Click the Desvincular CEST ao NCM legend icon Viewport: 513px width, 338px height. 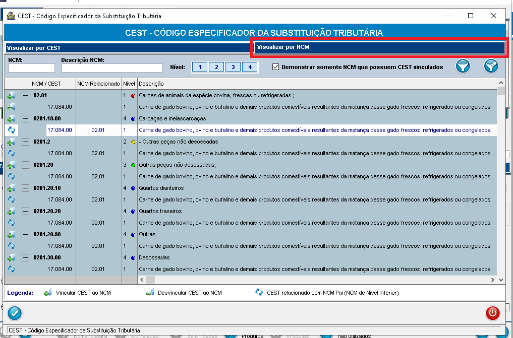coord(150,293)
